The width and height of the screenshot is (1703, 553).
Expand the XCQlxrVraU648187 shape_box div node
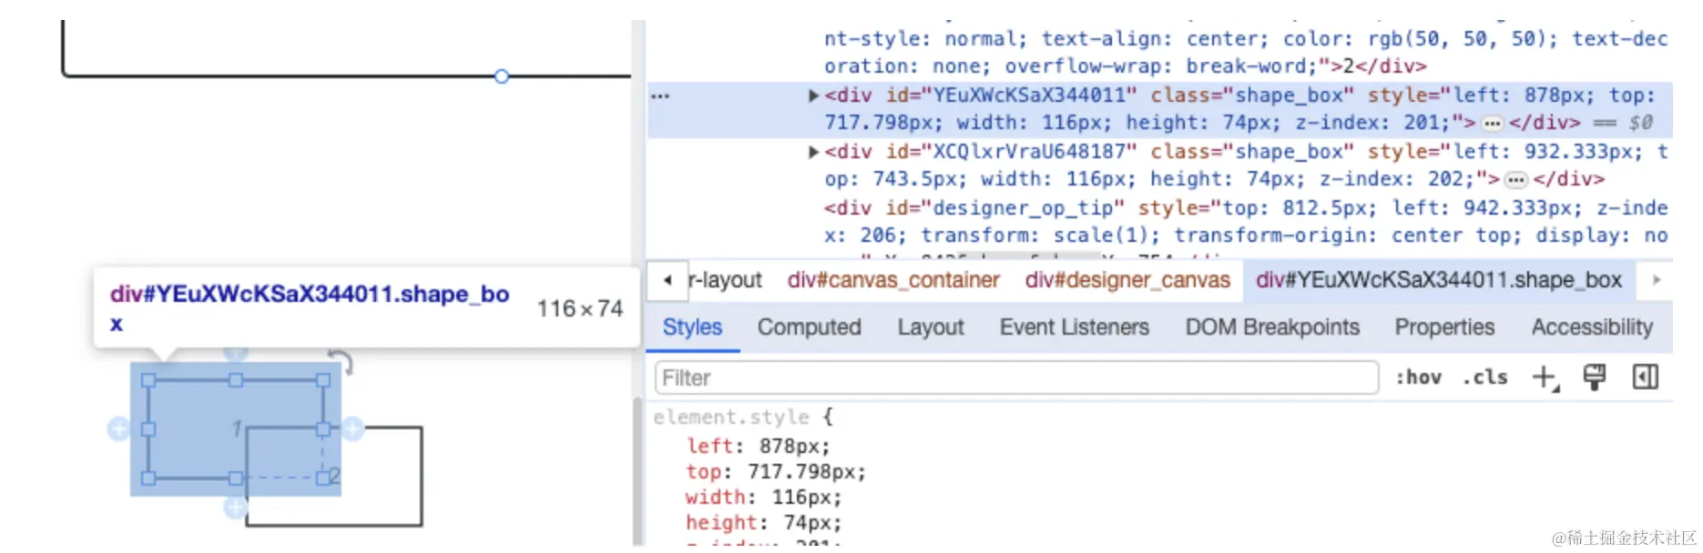click(813, 152)
